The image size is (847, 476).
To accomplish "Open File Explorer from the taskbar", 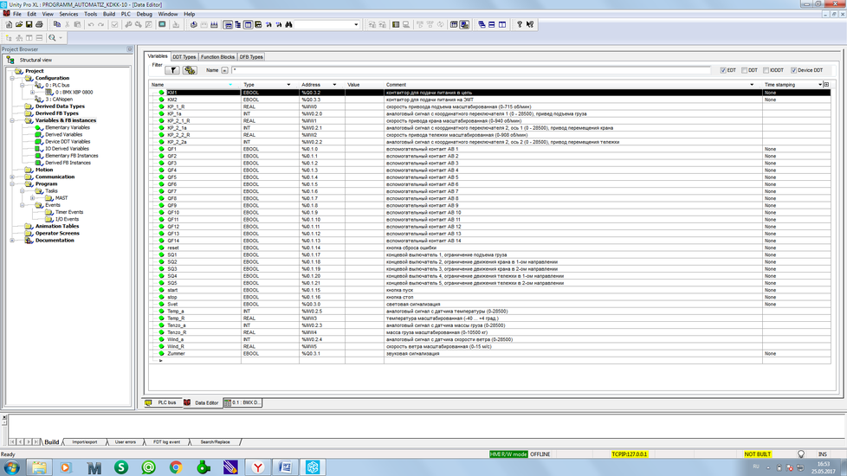I will 39,467.
